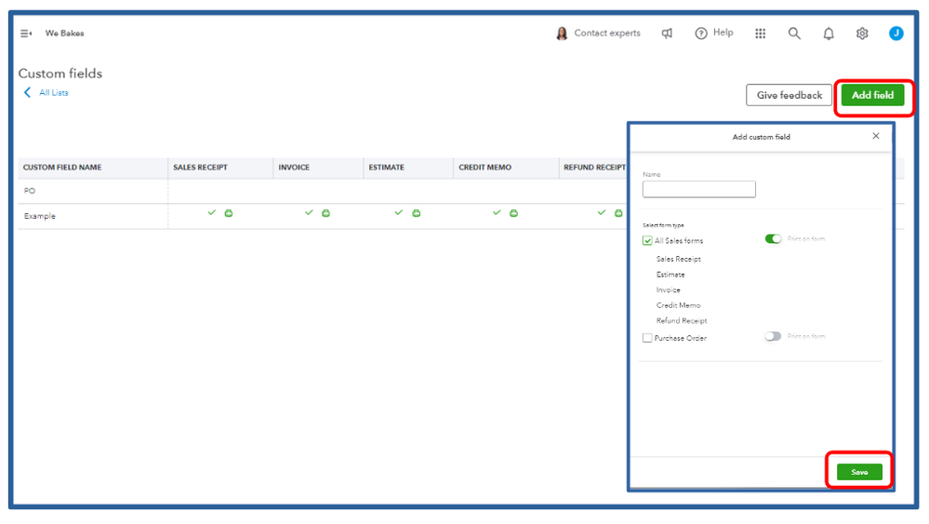Close the Add custom field panel
Viewport: 929px width, 524px height.
pos(876,136)
